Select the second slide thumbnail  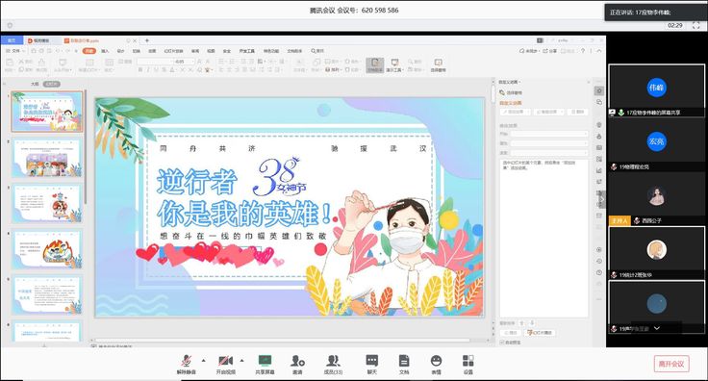[x=47, y=158]
